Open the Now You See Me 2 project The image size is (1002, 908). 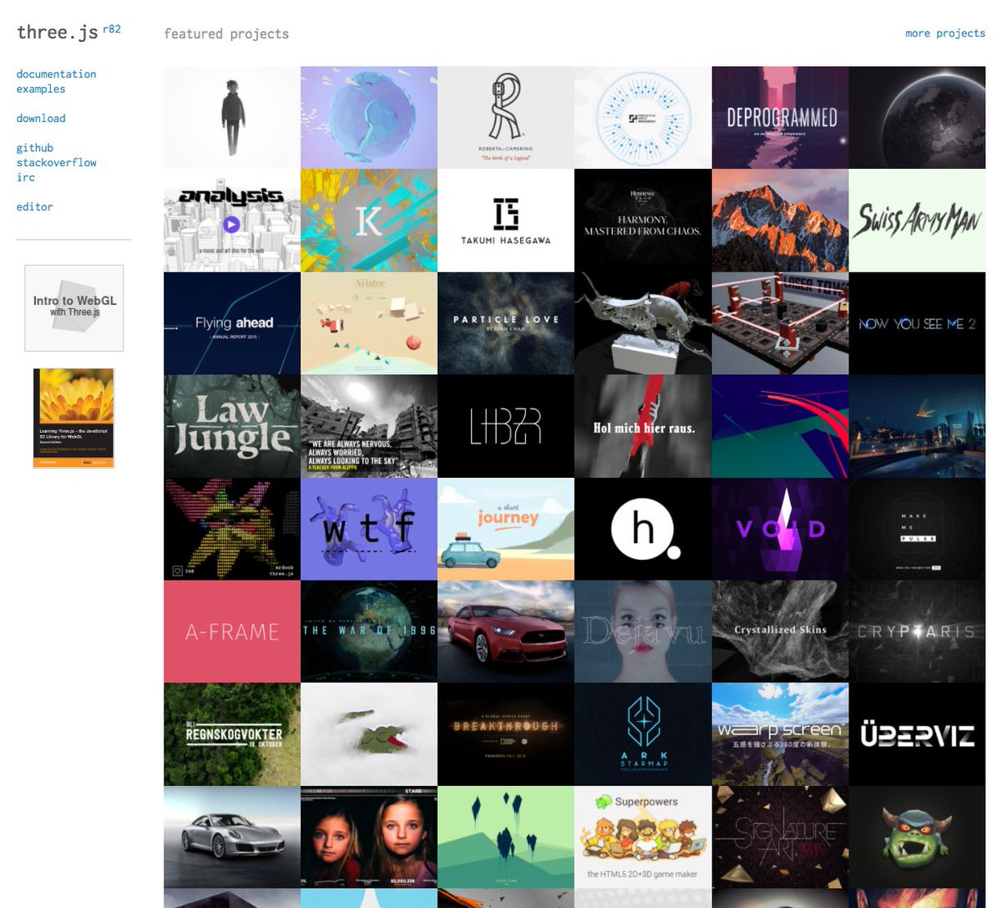click(917, 323)
